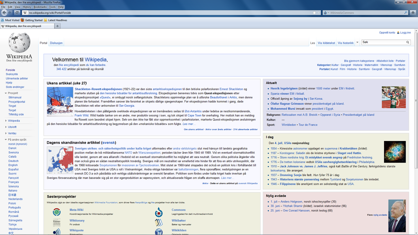This screenshot has width=418, height=235.
Task: Select the Wikipedia, den frie encyklopedi browser tab
Action: (27, 26)
